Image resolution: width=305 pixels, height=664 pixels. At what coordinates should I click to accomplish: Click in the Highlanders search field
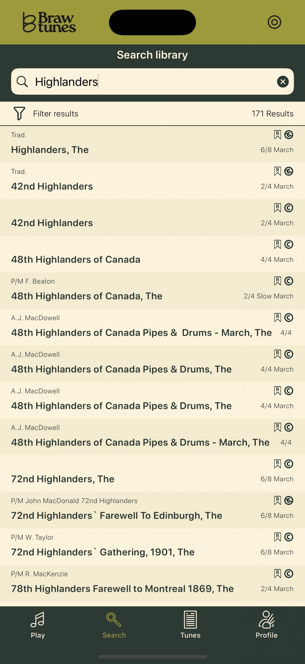click(155, 82)
